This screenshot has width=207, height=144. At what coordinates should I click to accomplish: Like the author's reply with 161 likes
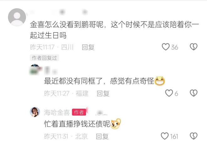[165, 136]
